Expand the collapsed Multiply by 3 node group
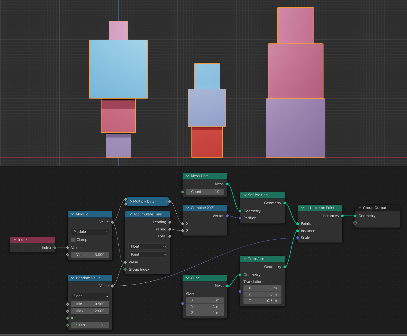407x336 pixels. (x=131, y=201)
